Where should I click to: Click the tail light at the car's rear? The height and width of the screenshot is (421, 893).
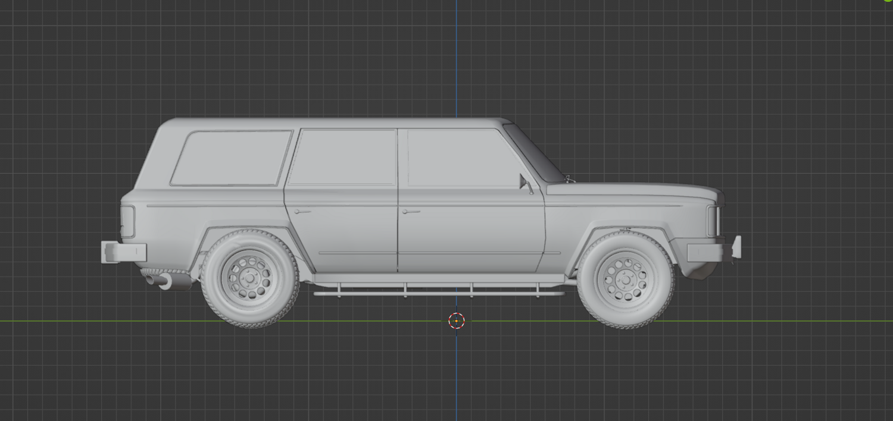128,222
